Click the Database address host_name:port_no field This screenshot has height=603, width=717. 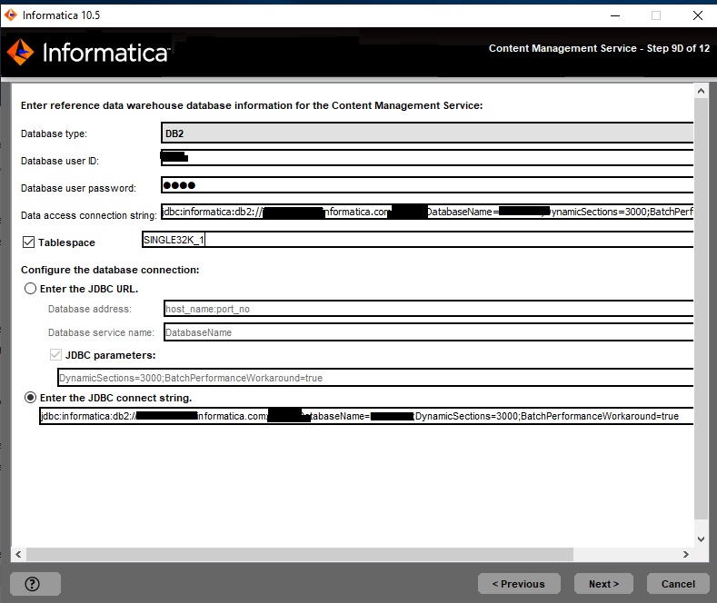(x=428, y=309)
